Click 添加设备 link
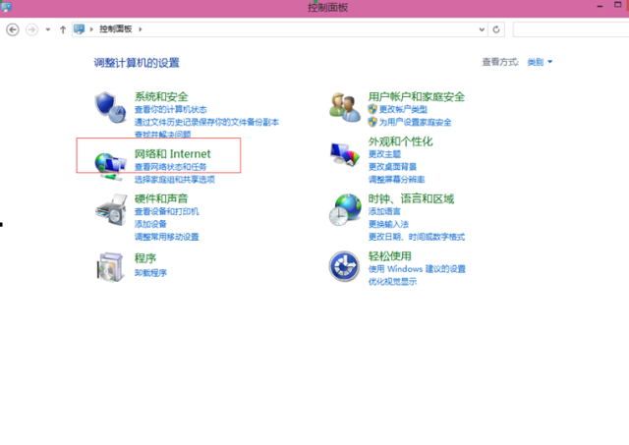This screenshot has height=445, width=629. [x=150, y=224]
